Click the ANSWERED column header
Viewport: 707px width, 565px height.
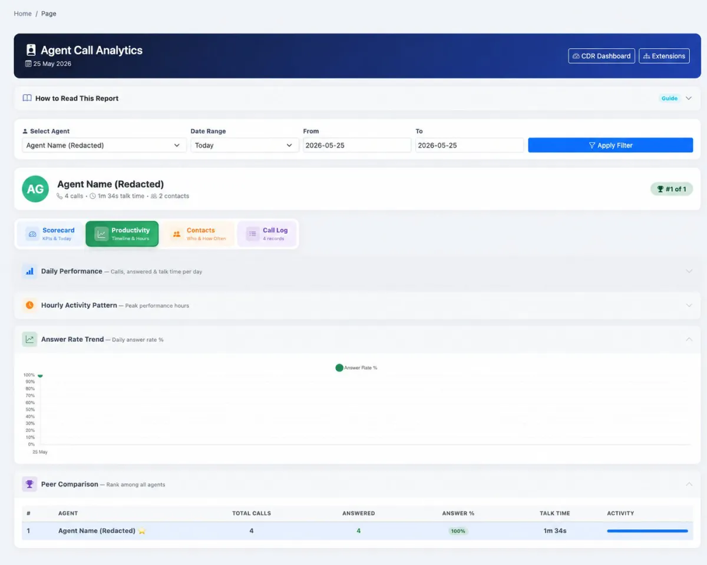(359, 513)
